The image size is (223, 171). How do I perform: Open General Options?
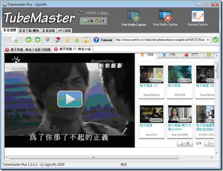click(198, 18)
